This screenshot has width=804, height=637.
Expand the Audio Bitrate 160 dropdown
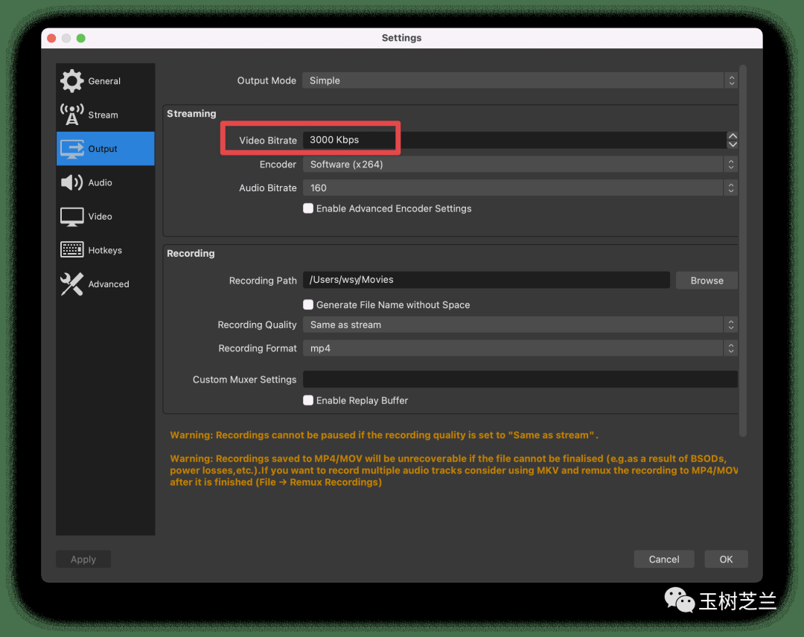(519, 188)
